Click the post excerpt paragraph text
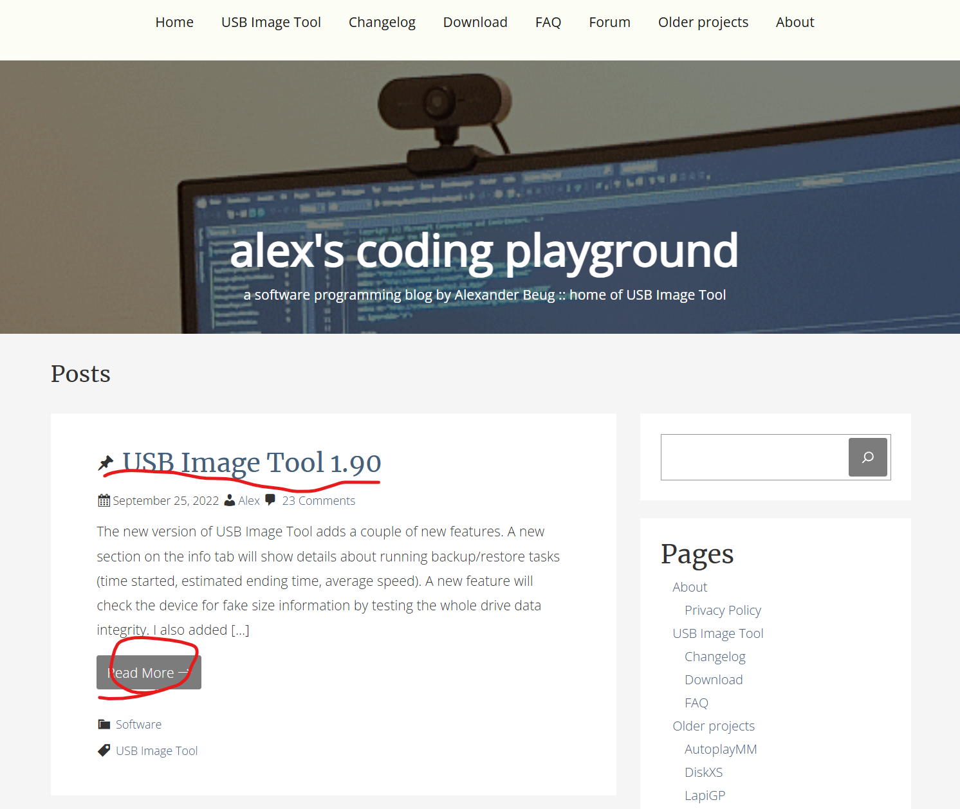960x809 pixels. [328, 581]
